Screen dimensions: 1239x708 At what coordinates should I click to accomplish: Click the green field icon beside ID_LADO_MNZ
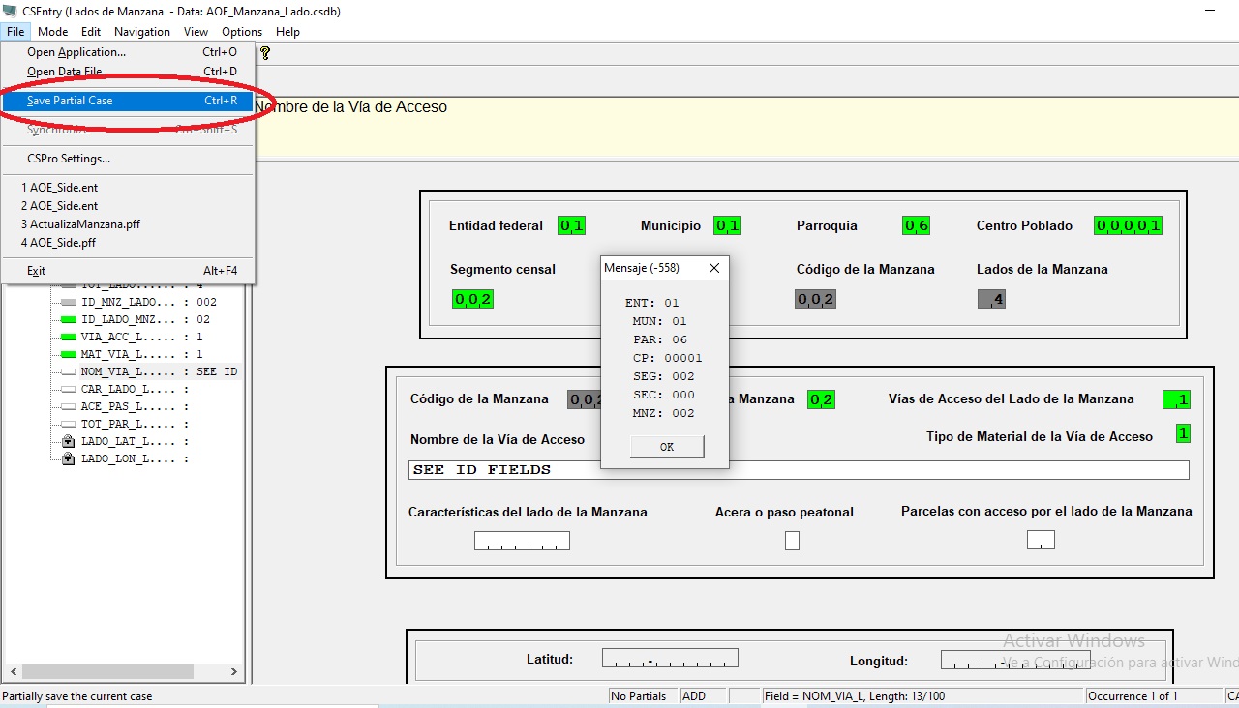[x=68, y=319]
